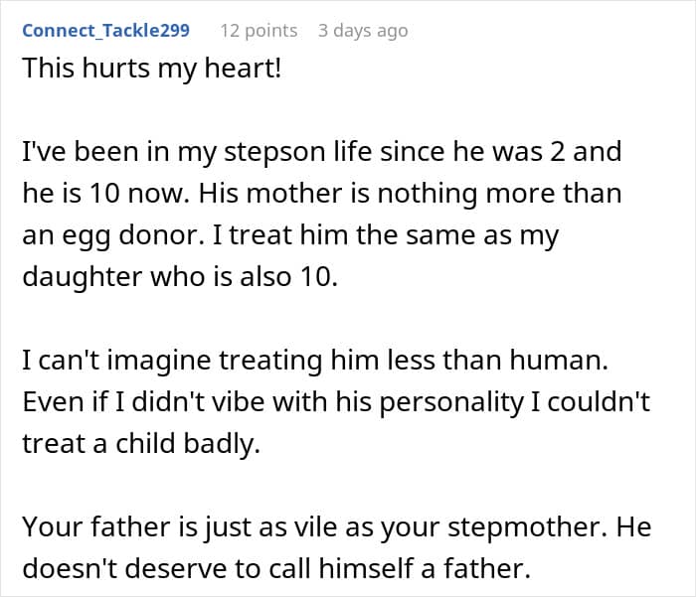The image size is (696, 597).
Task: Click the 12 points score
Action: (x=259, y=30)
